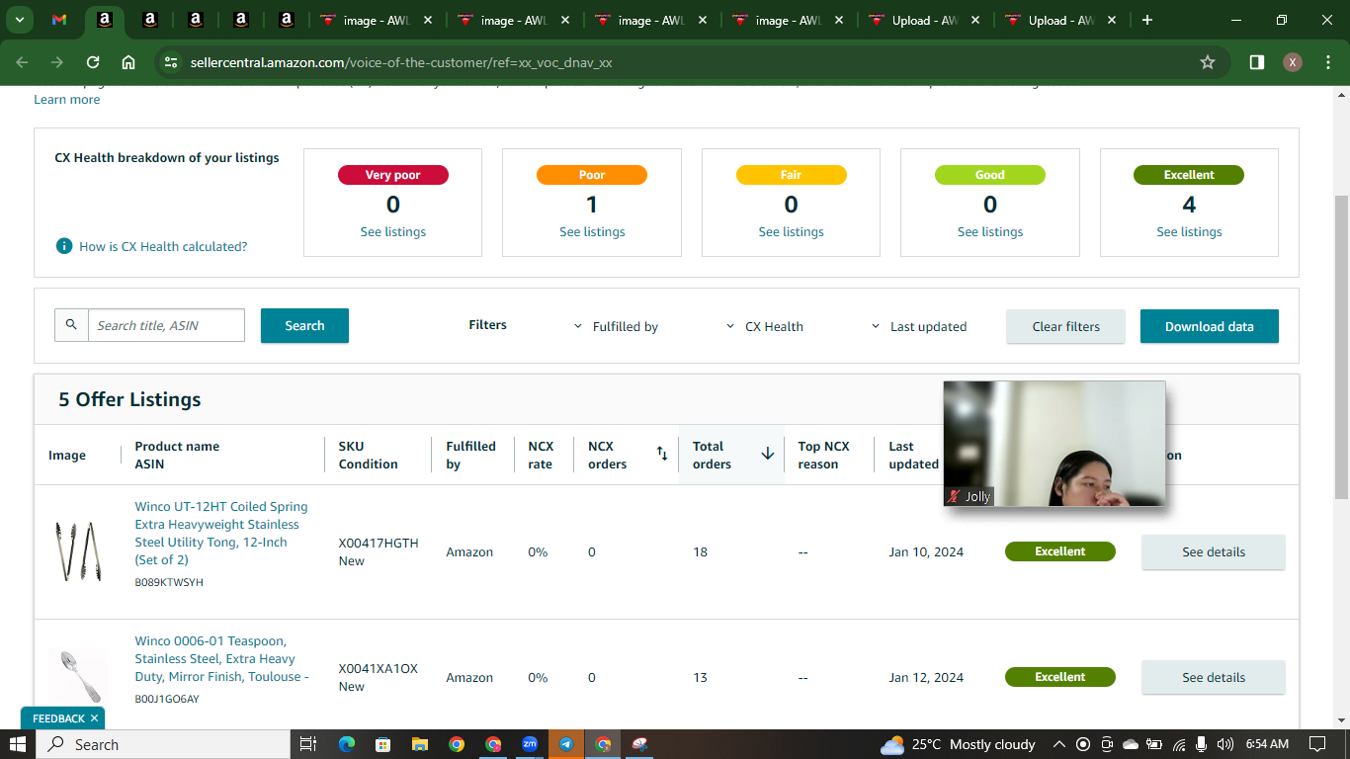Follow the Learn more link
This screenshot has width=1350, height=759.
67,99
